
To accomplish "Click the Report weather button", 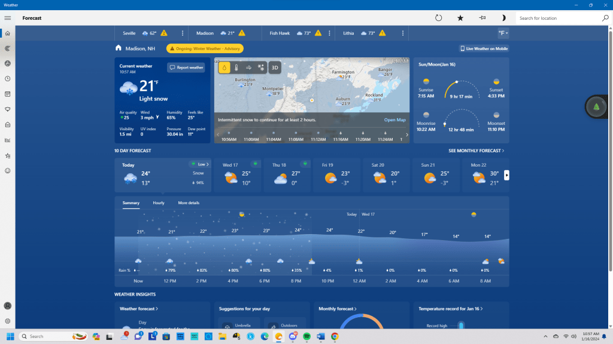I will [186, 67].
